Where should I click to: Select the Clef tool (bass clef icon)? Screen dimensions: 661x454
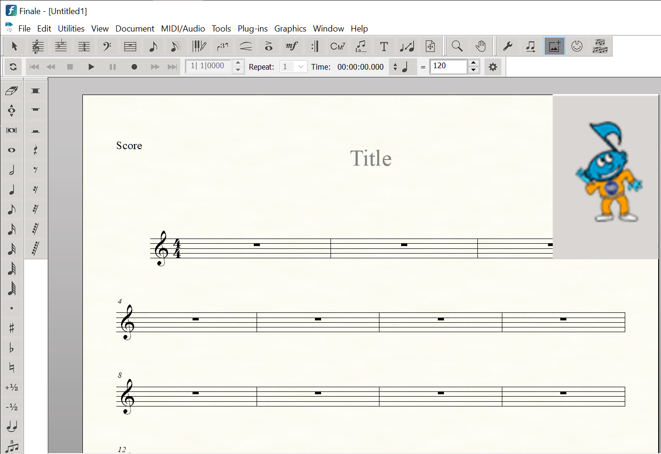click(107, 46)
